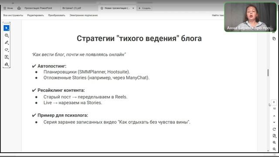Click the heading Ресайклинг контента:
Image resolution: width=279 pixels, height=157 pixels.
click(61, 90)
